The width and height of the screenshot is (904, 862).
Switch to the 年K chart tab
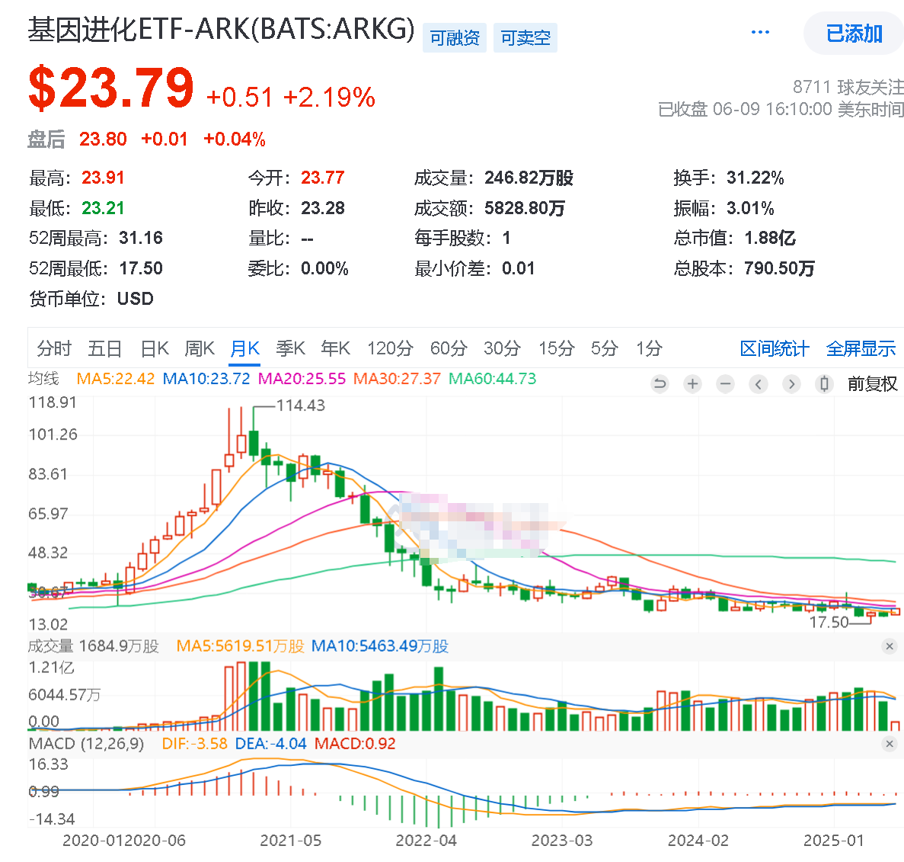pyautogui.click(x=336, y=348)
